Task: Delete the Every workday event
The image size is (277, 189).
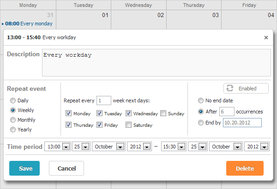Action: pos(245,168)
